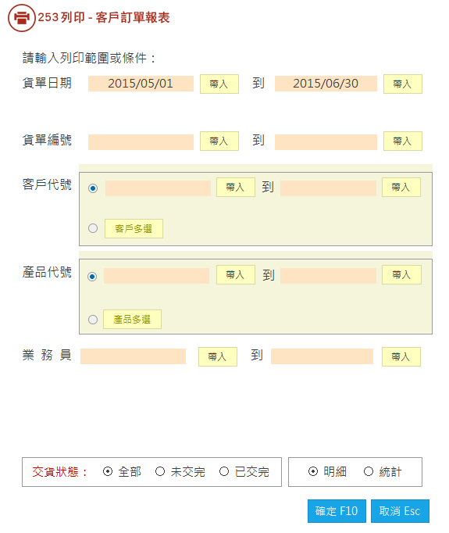This screenshot has width=449, height=533.
Task: Cancel with the 取消 Esc button
Action: click(x=400, y=511)
